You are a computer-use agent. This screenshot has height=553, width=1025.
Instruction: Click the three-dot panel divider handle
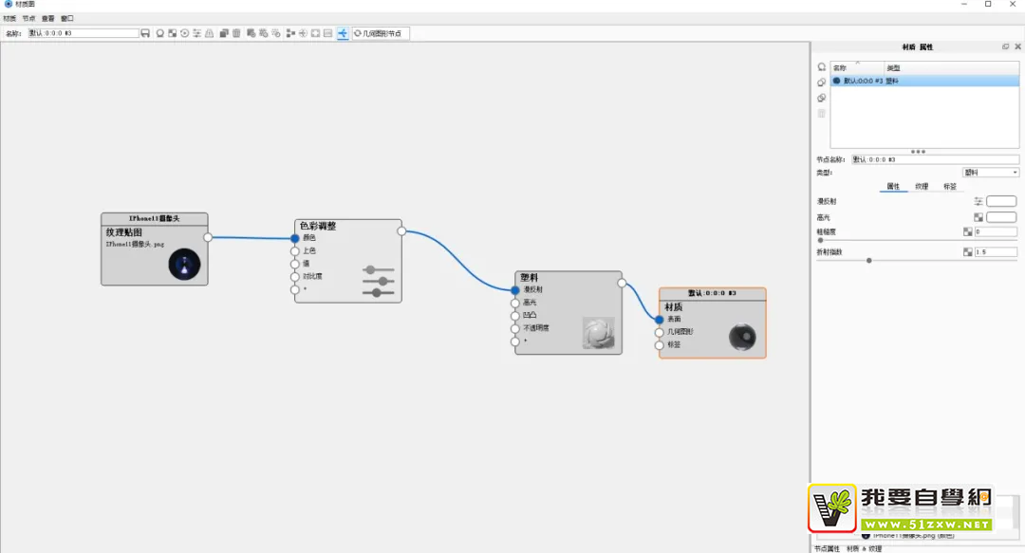(917, 152)
